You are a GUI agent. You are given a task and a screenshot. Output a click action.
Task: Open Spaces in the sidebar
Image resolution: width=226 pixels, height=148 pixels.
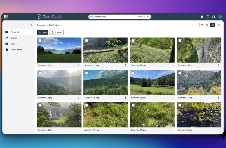[18, 44]
